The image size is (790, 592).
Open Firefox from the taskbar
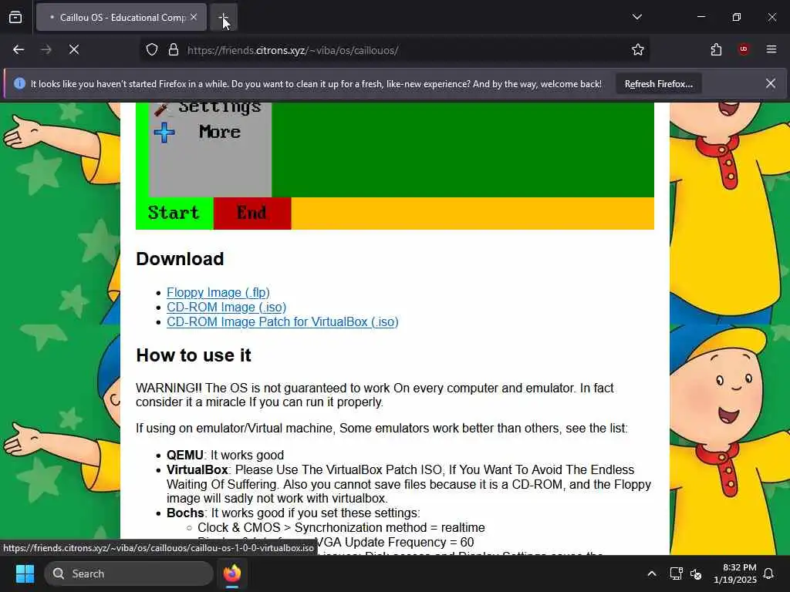pyautogui.click(x=232, y=573)
